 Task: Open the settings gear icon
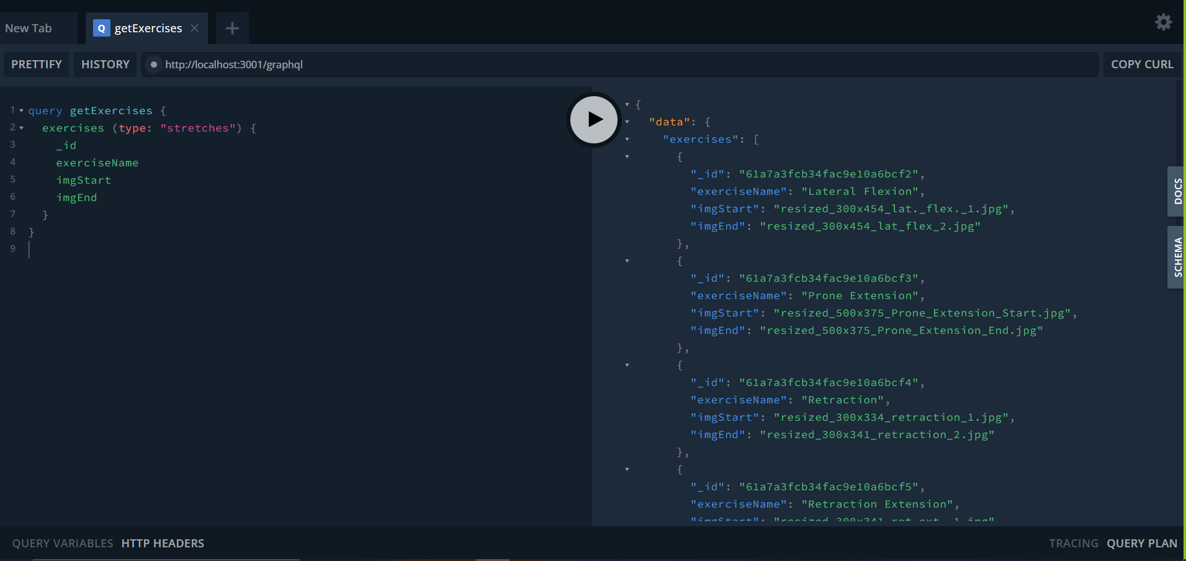point(1163,22)
